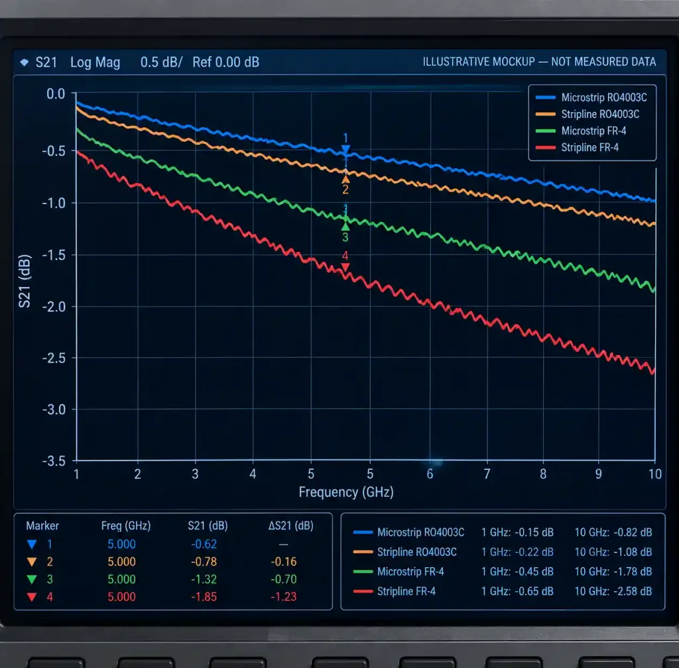Click green Microstrip FR-4 swatch in top legend
Image resolution: width=679 pixels, height=668 pixels.
click(545, 131)
